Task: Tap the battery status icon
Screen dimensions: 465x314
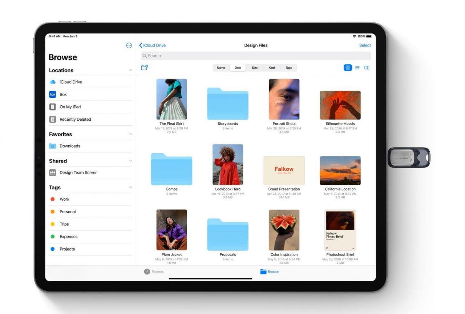Action: [369, 36]
